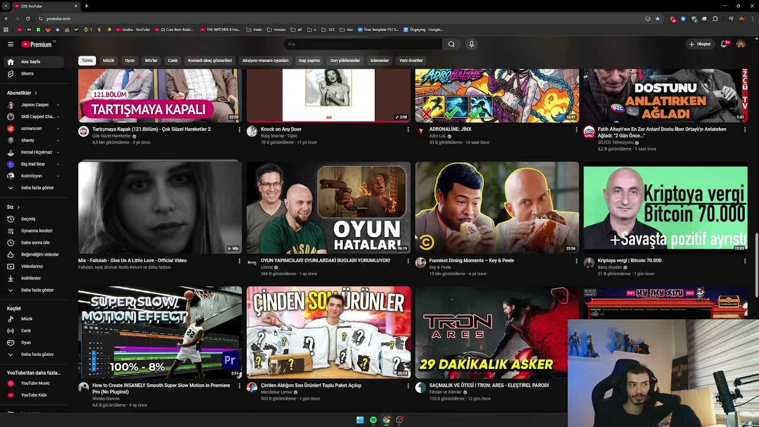Open the YouTube hamburger guide menu
This screenshot has width=759, height=427.
(x=10, y=44)
